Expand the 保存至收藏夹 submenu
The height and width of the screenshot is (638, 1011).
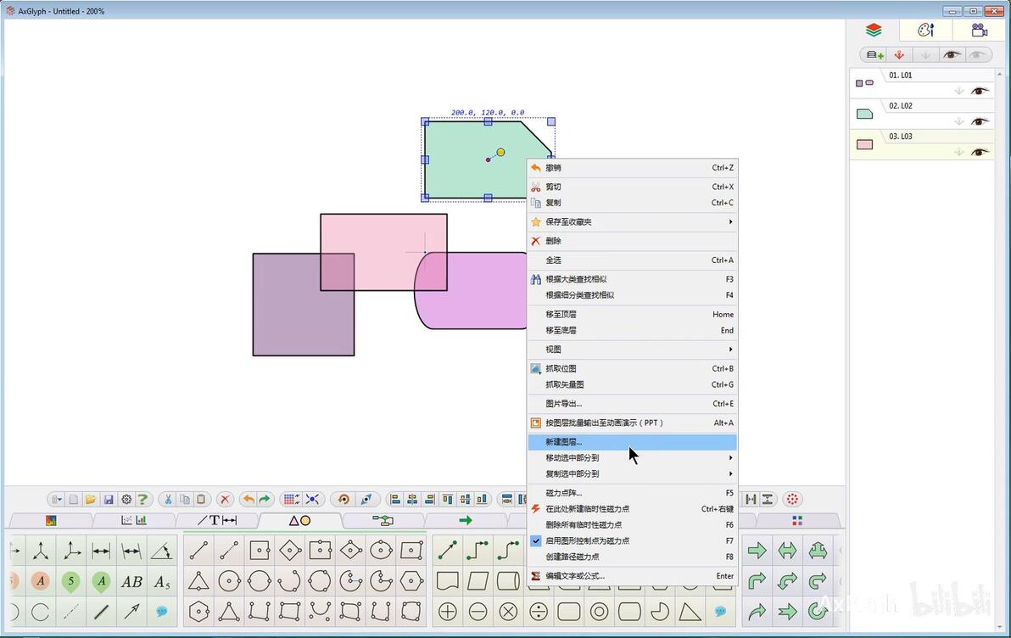pyautogui.click(x=632, y=222)
